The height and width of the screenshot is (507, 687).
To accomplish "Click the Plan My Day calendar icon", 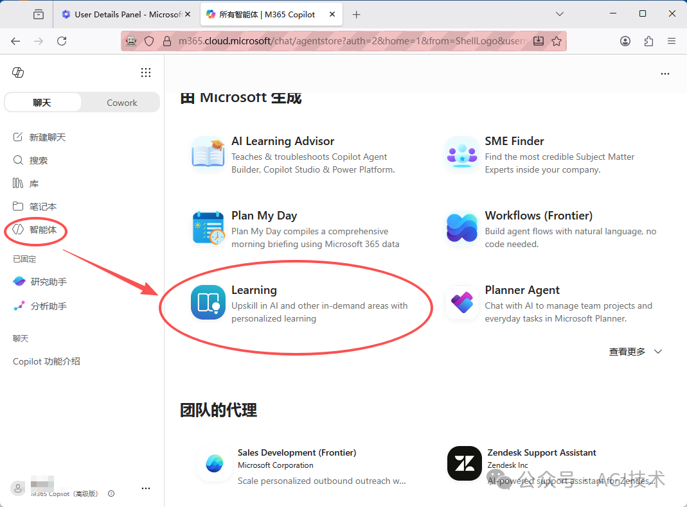I will pos(208,228).
